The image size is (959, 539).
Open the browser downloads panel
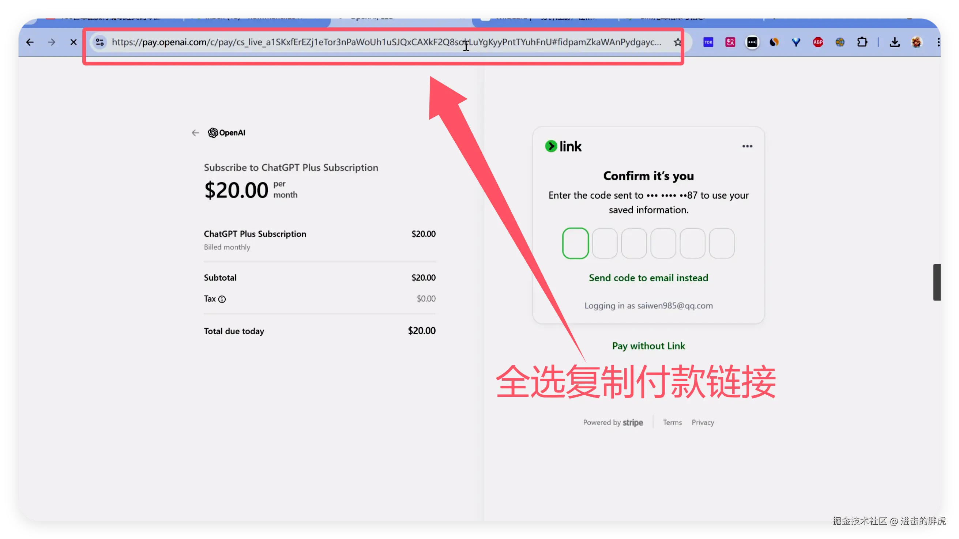(895, 42)
